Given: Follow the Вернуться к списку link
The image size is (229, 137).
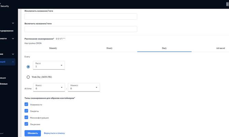Looking at the screenshot, I should [54, 133].
